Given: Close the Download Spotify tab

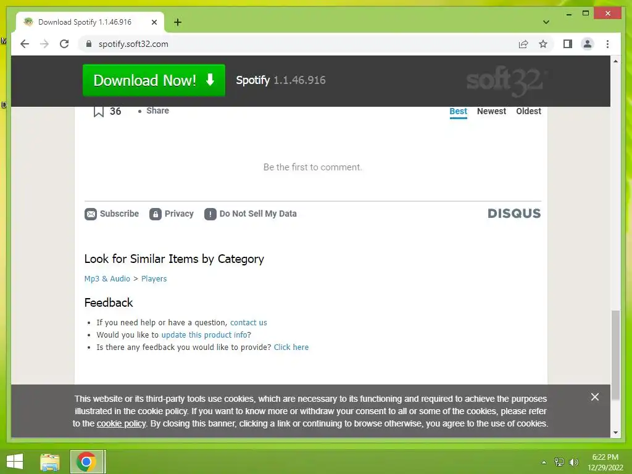Looking at the screenshot, I should pos(154,22).
